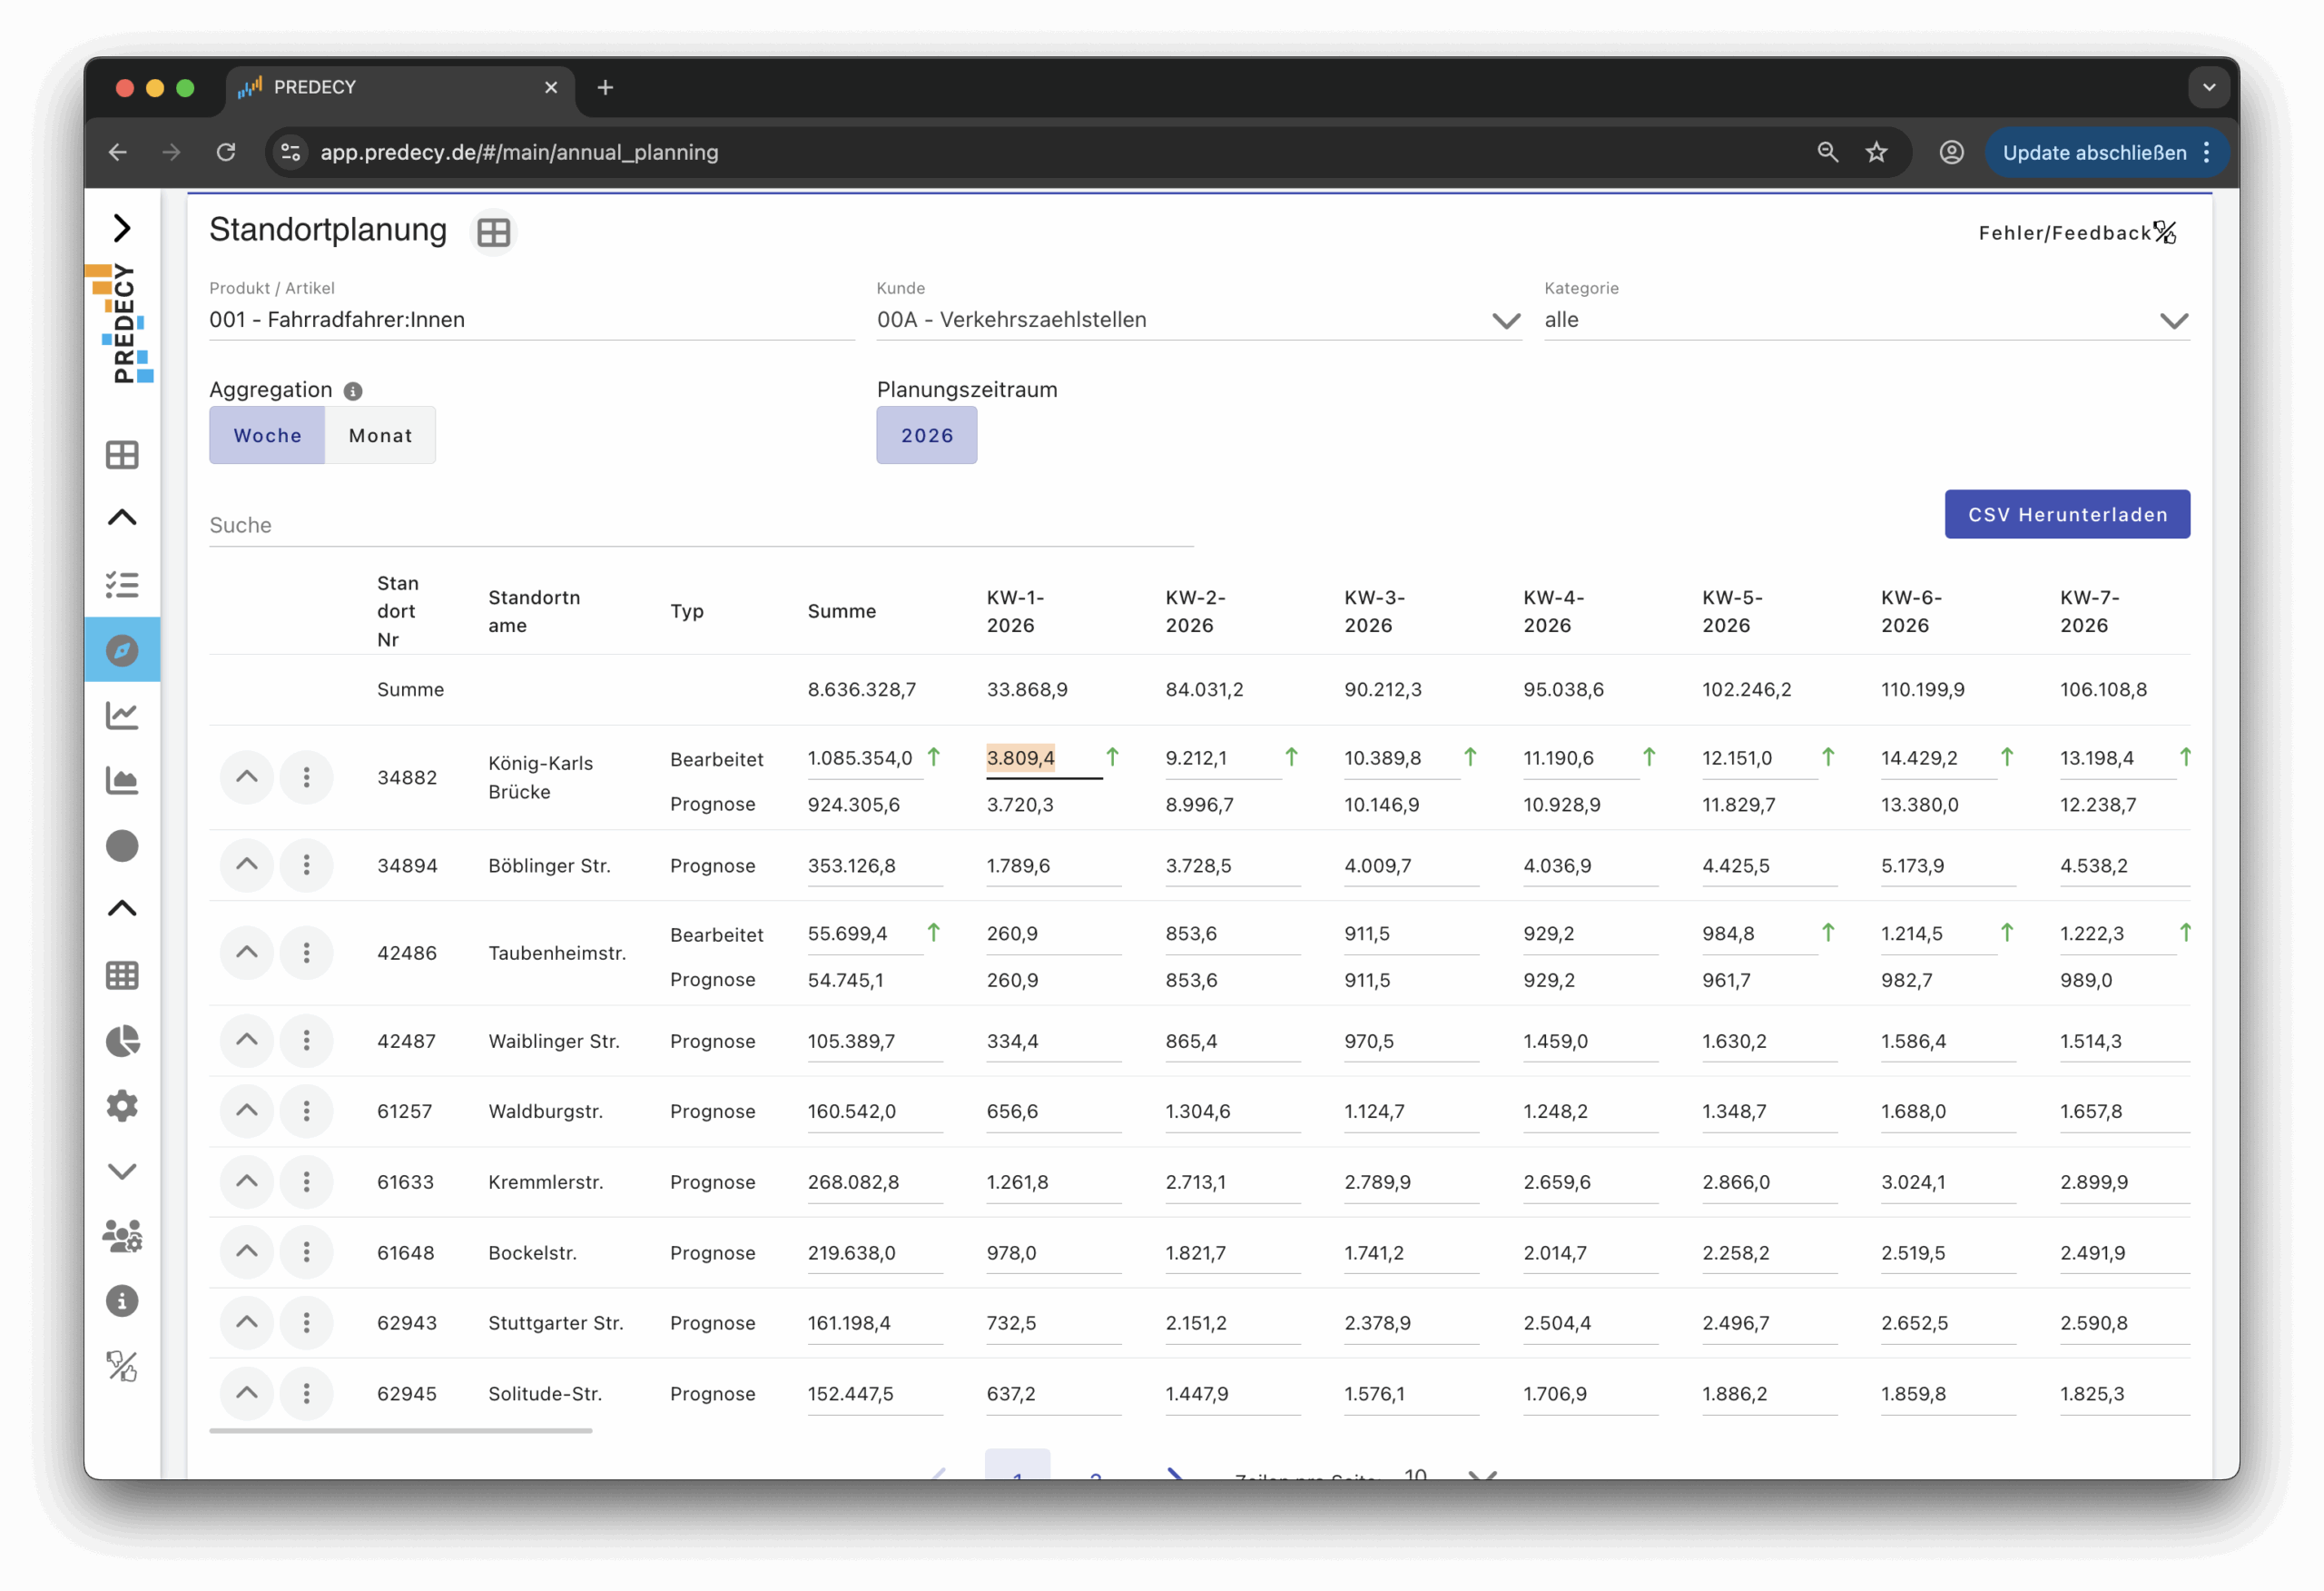The image size is (2324, 1591).
Task: Open the line chart sidebar icon
Action: pyautogui.click(x=122, y=716)
